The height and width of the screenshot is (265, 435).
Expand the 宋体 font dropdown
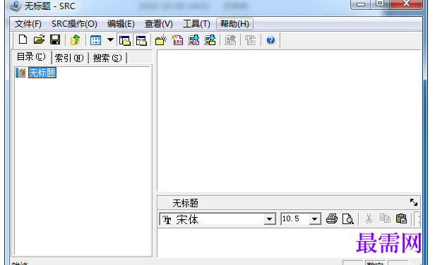[x=269, y=219]
